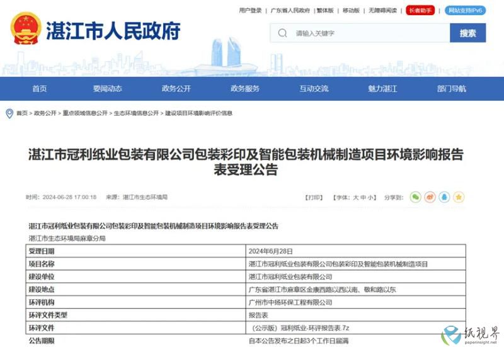The height and width of the screenshot is (347, 504).
Task: Click 政务公开 in the breadcrumb
Action: pyautogui.click(x=45, y=113)
